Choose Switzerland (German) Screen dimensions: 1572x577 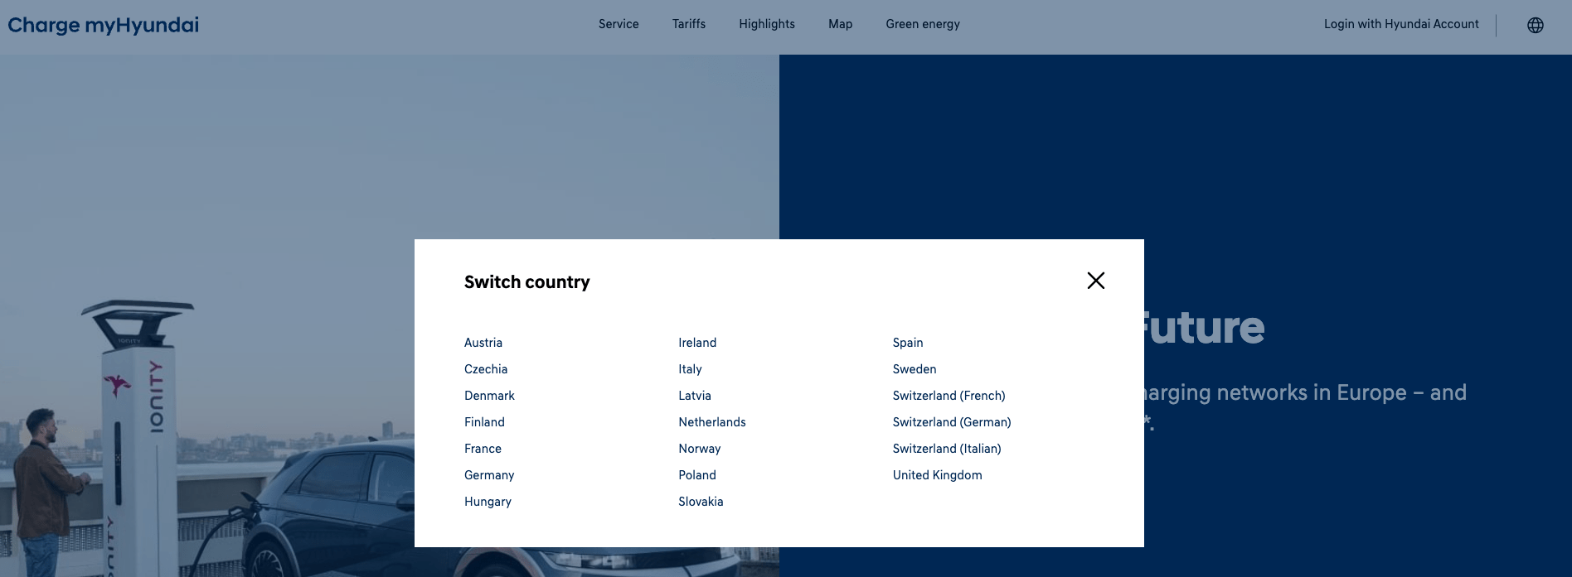click(x=951, y=422)
